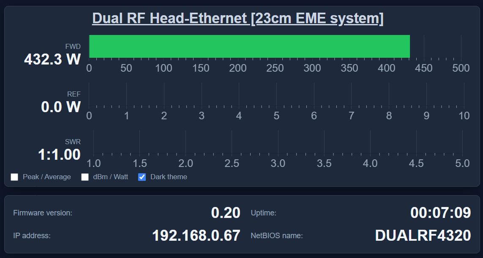483x258 pixels.
Task: Click the 500 mark on FWD scale
Action: click(x=461, y=68)
